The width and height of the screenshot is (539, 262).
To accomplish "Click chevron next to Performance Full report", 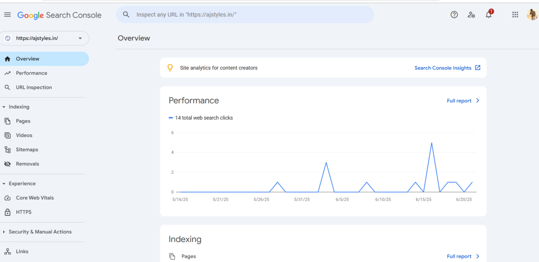I will click(x=477, y=100).
